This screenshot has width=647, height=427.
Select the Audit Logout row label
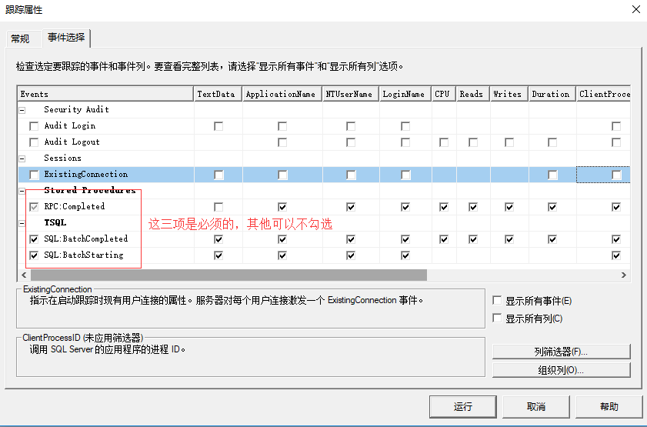click(72, 142)
